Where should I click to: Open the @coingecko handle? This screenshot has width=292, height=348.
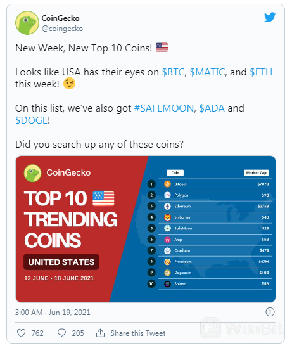click(x=62, y=29)
